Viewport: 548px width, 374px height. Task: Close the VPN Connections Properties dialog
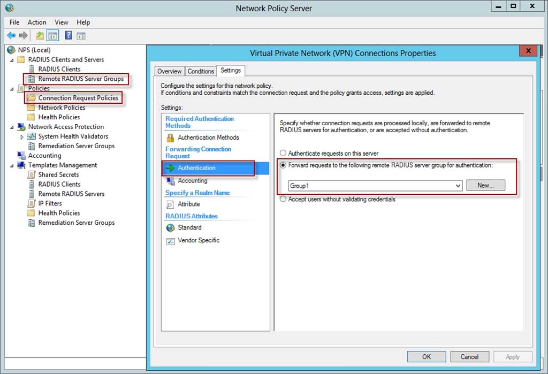(x=528, y=51)
